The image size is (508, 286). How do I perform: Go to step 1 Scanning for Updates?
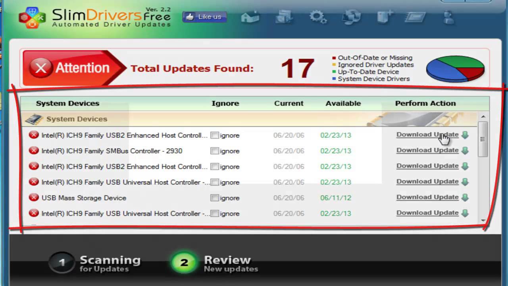(94, 263)
